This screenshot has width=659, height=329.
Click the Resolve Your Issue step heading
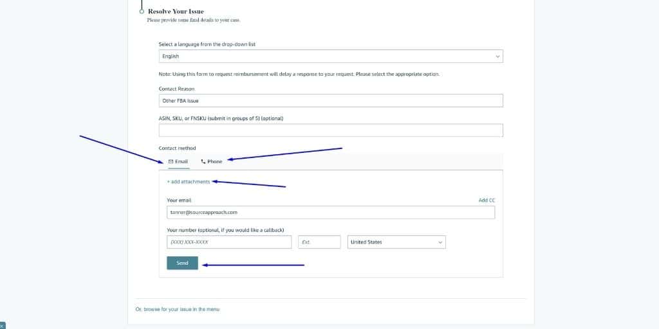[x=176, y=12]
